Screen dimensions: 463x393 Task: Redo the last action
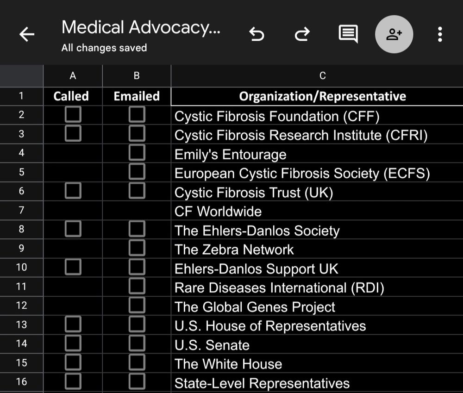[x=302, y=34]
